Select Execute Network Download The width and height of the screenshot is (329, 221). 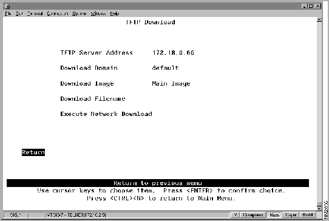point(106,114)
